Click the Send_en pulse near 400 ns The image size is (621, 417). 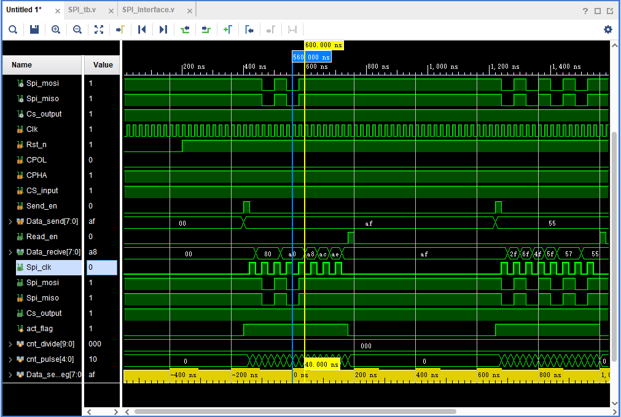click(x=246, y=207)
